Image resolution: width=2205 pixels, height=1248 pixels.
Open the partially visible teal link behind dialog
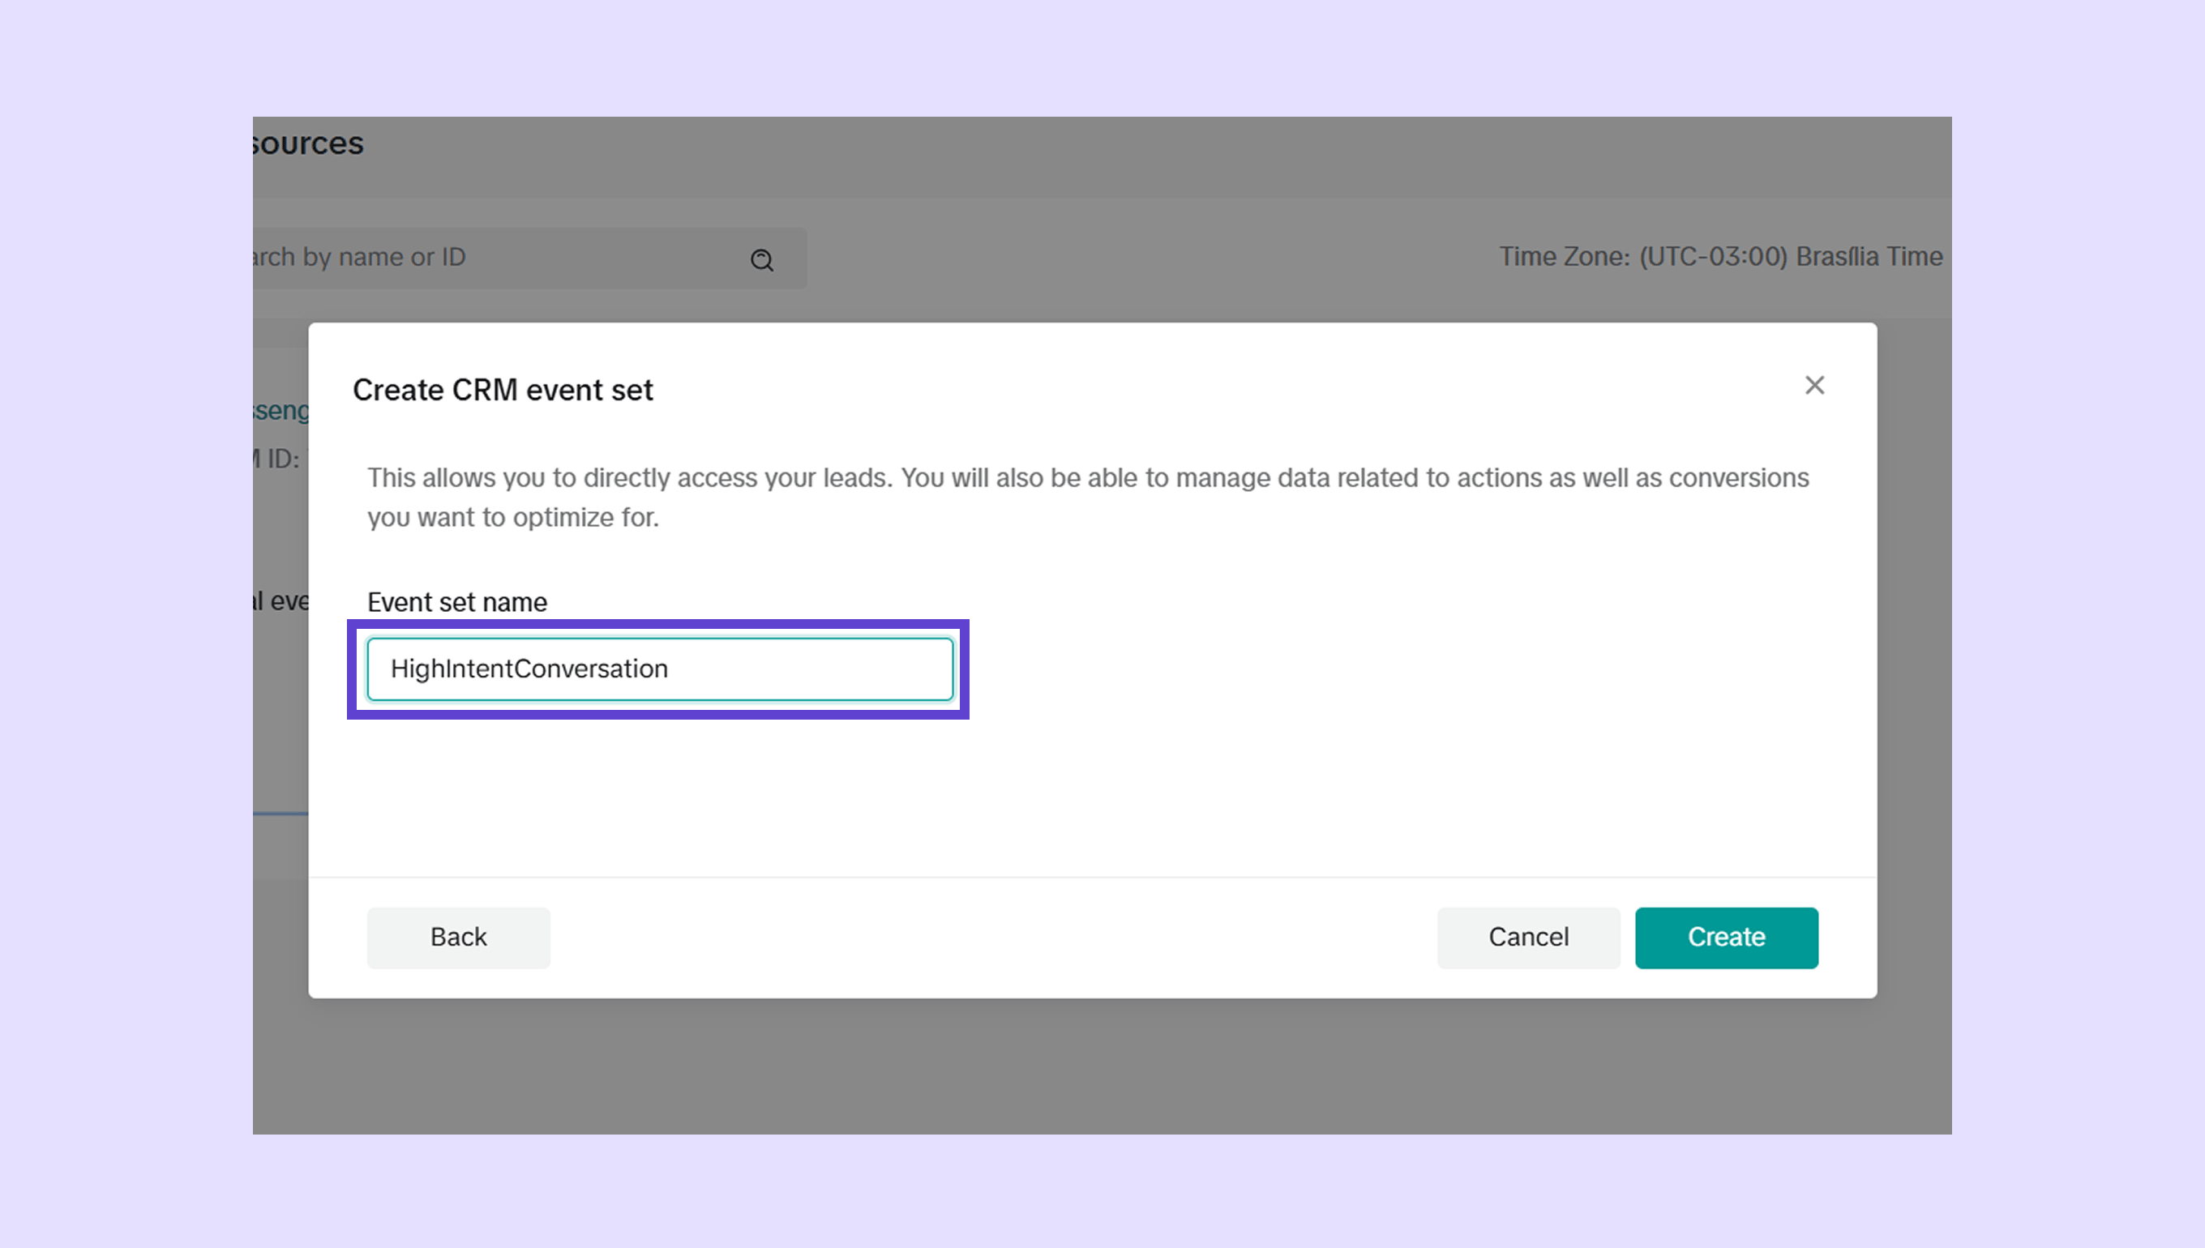pos(281,411)
